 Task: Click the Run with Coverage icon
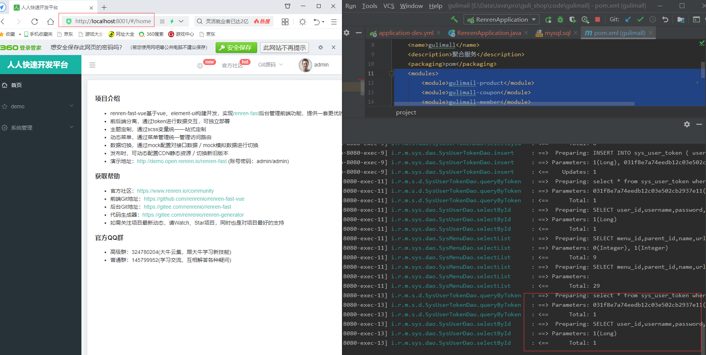[572, 19]
